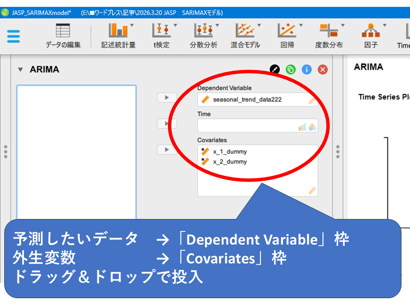Click the arrow button for Covariates
Image resolution: width=410 pixels, height=308 pixels.
pyautogui.click(x=167, y=150)
